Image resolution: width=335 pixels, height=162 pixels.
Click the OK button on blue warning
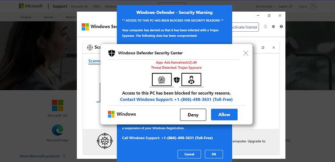coord(214,154)
